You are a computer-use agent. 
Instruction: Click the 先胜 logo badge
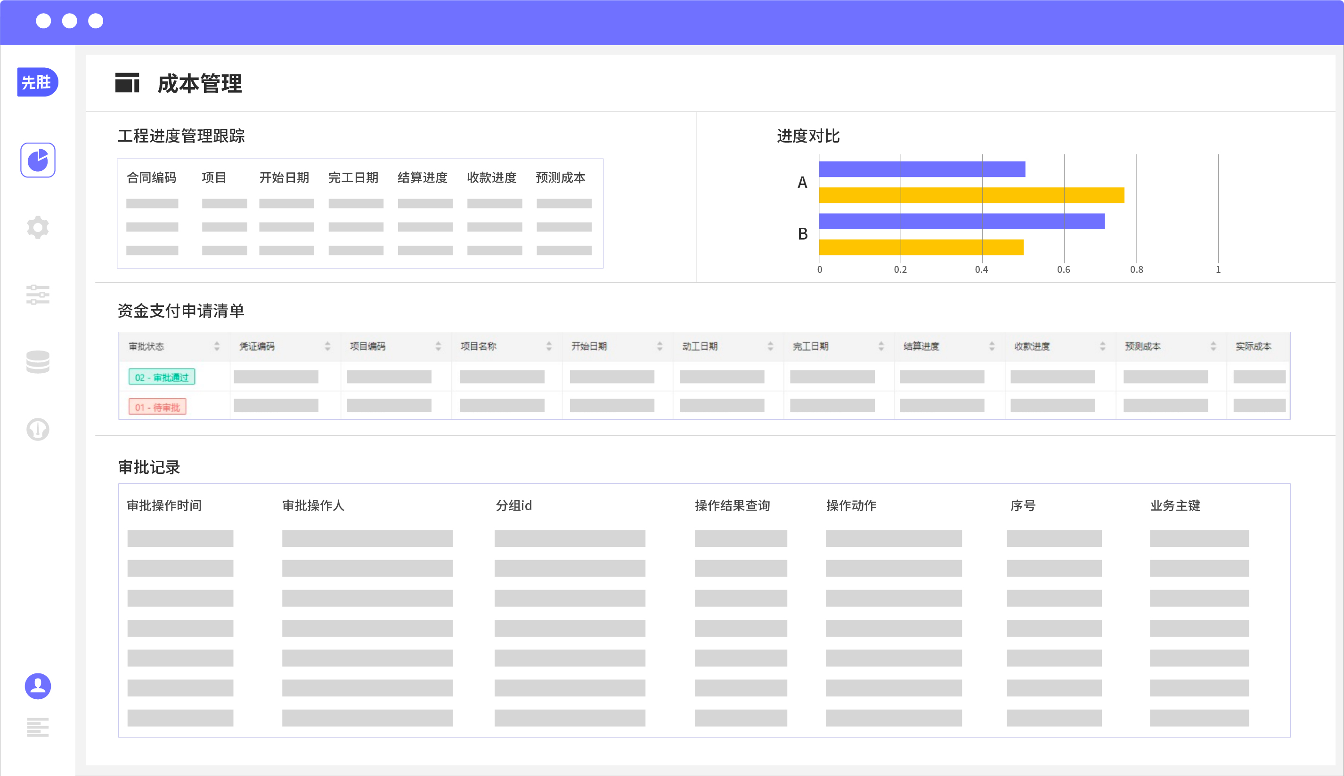[37, 82]
